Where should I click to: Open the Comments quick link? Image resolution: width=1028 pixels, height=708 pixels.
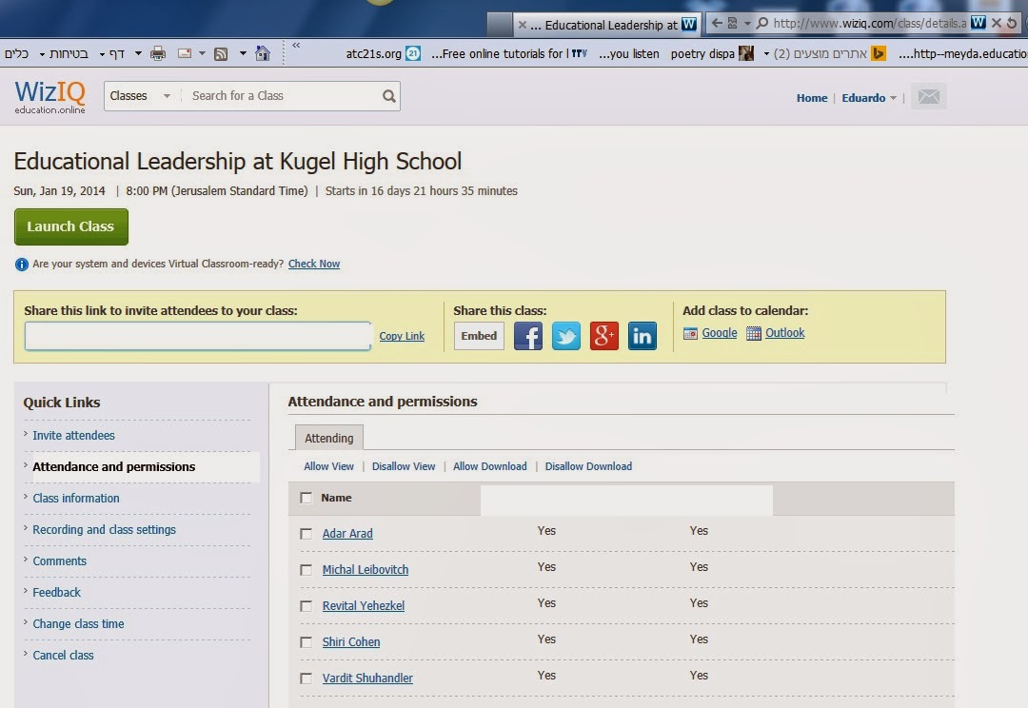60,561
